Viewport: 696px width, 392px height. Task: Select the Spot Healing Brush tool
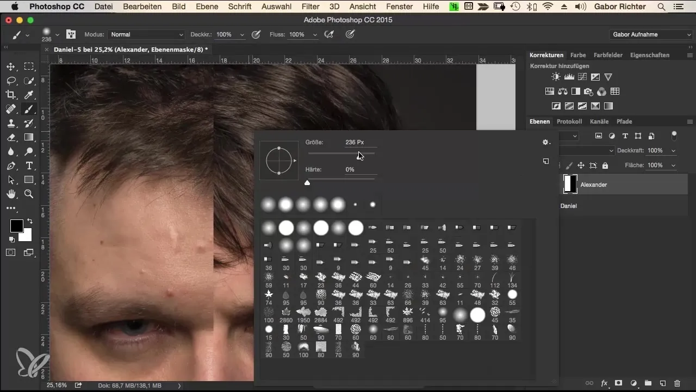(10, 109)
